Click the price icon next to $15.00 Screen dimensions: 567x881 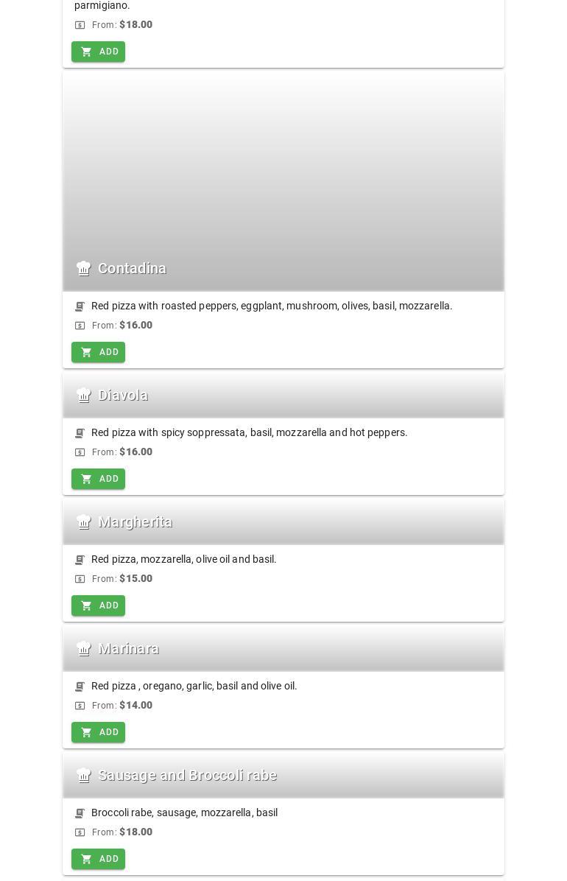coord(80,579)
